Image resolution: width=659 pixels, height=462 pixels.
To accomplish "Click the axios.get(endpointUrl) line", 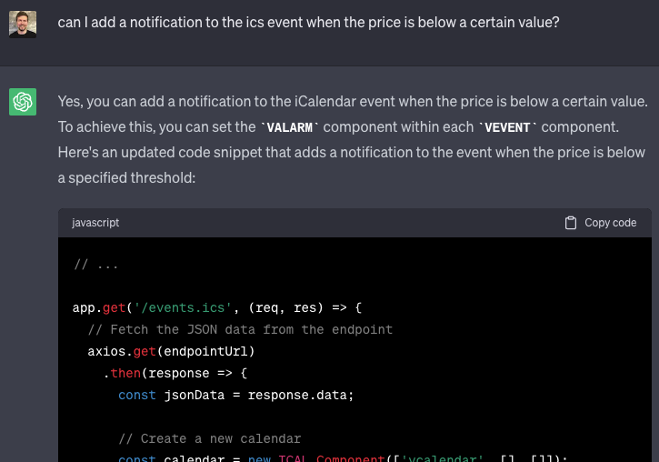I will [171, 351].
